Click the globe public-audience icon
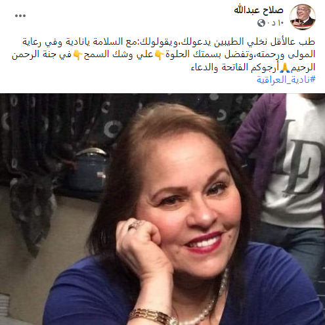This screenshot has height=325, width=325. pyautogui.click(x=261, y=23)
